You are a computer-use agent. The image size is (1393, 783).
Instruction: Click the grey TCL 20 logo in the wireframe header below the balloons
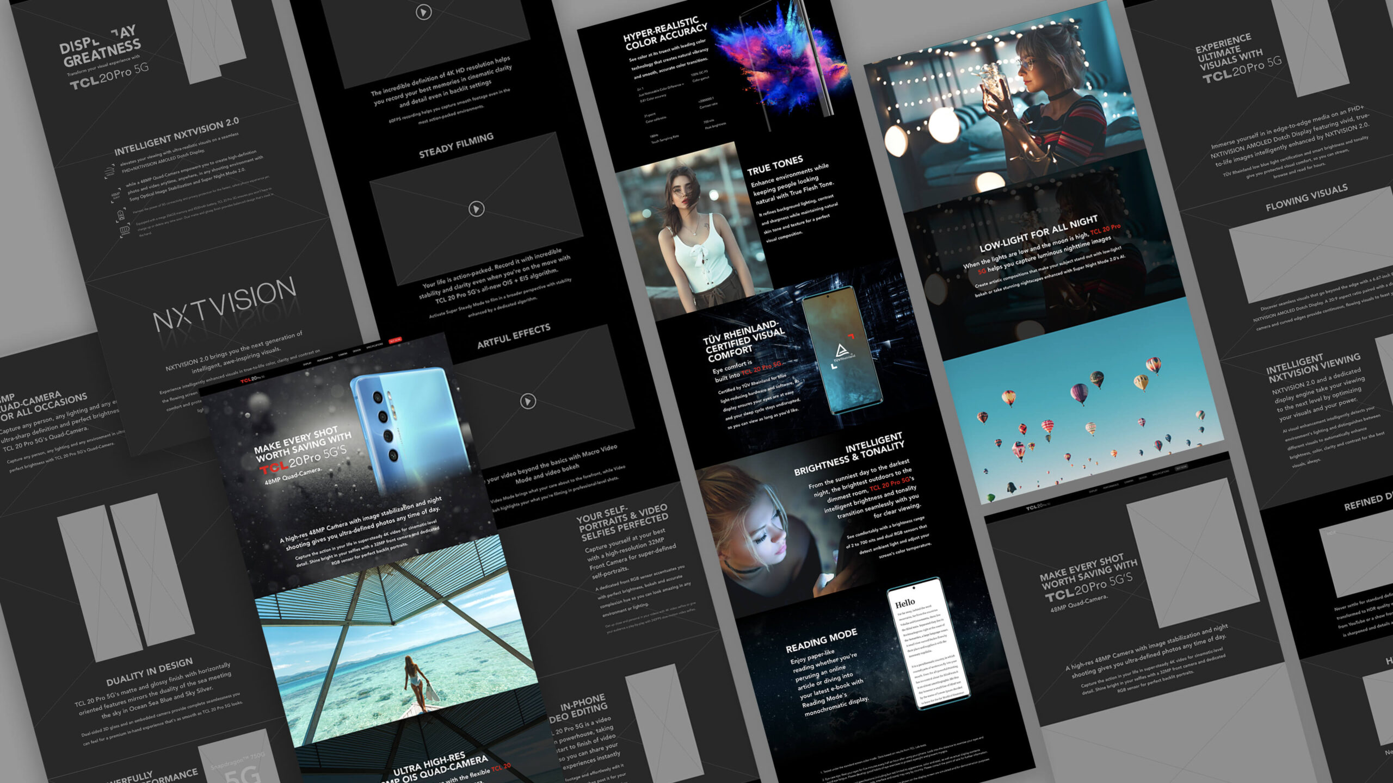tap(1037, 507)
